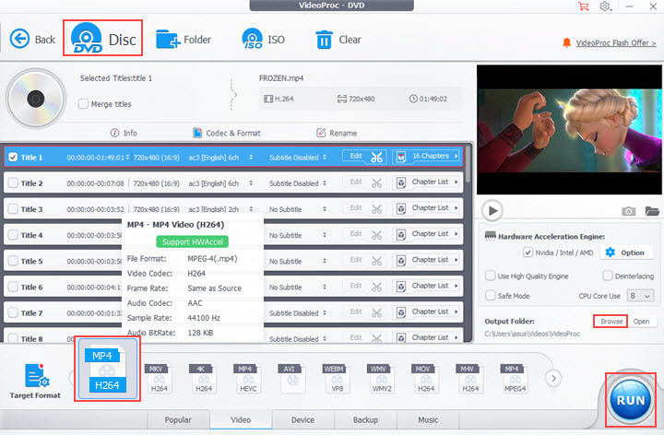Check the Title 6 checkbox

tap(13, 287)
